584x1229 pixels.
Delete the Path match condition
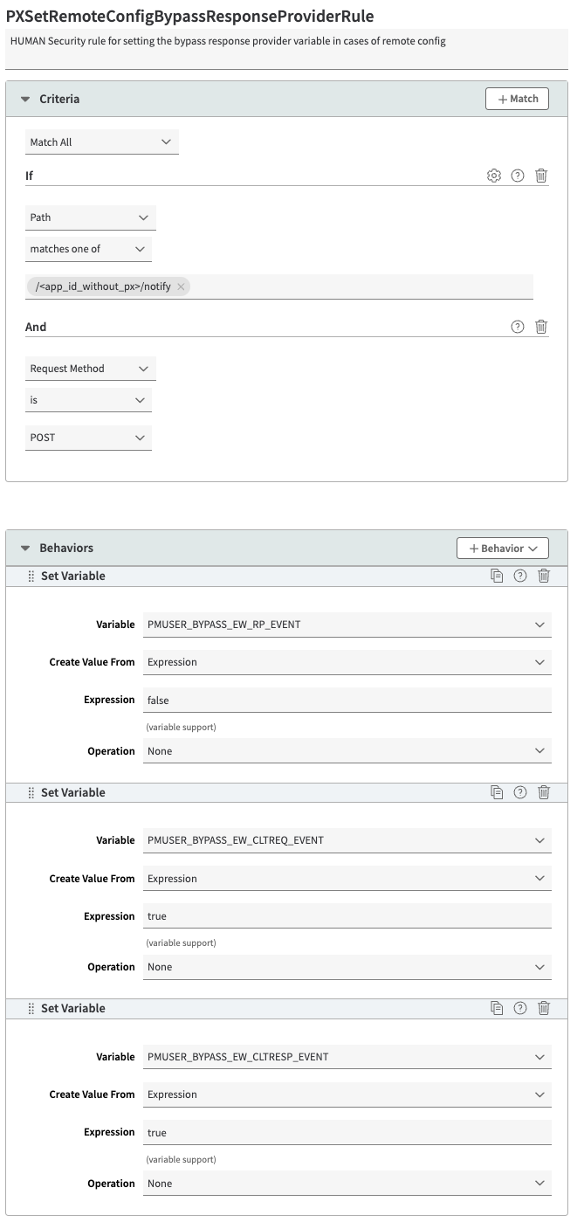(541, 176)
